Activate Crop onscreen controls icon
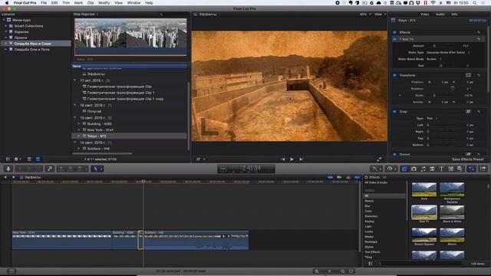The image size is (491, 276). tap(468, 111)
